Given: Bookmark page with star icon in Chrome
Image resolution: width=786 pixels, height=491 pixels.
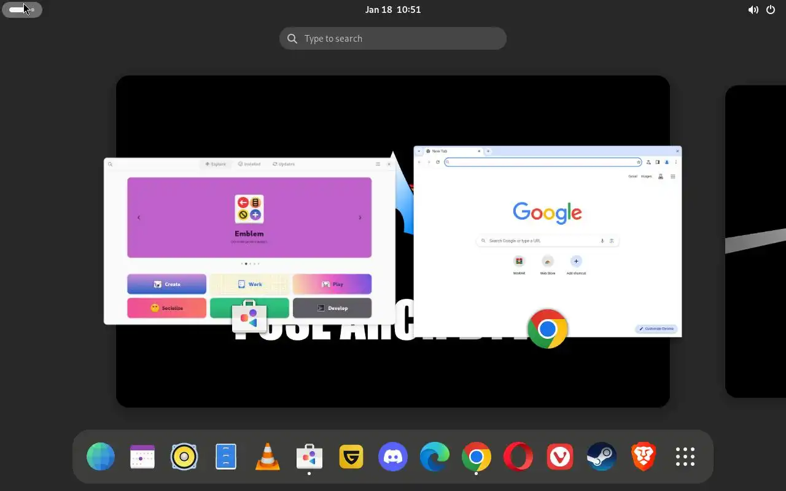Looking at the screenshot, I should tap(639, 162).
